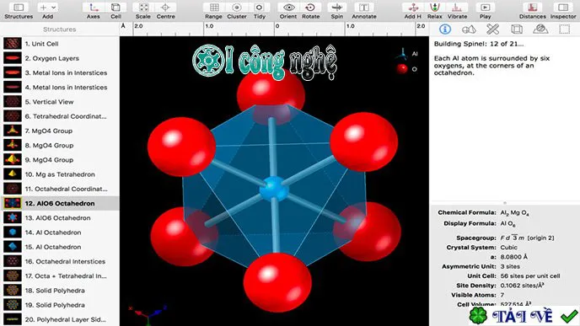This screenshot has height=326, width=580.
Task: Click the cell parameter value 8.0800 Å
Action: point(513,257)
